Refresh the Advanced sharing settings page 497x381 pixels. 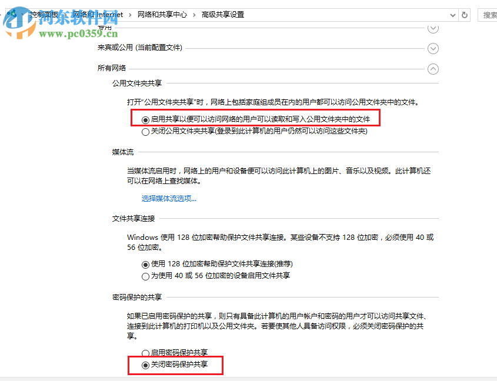[x=464, y=15]
